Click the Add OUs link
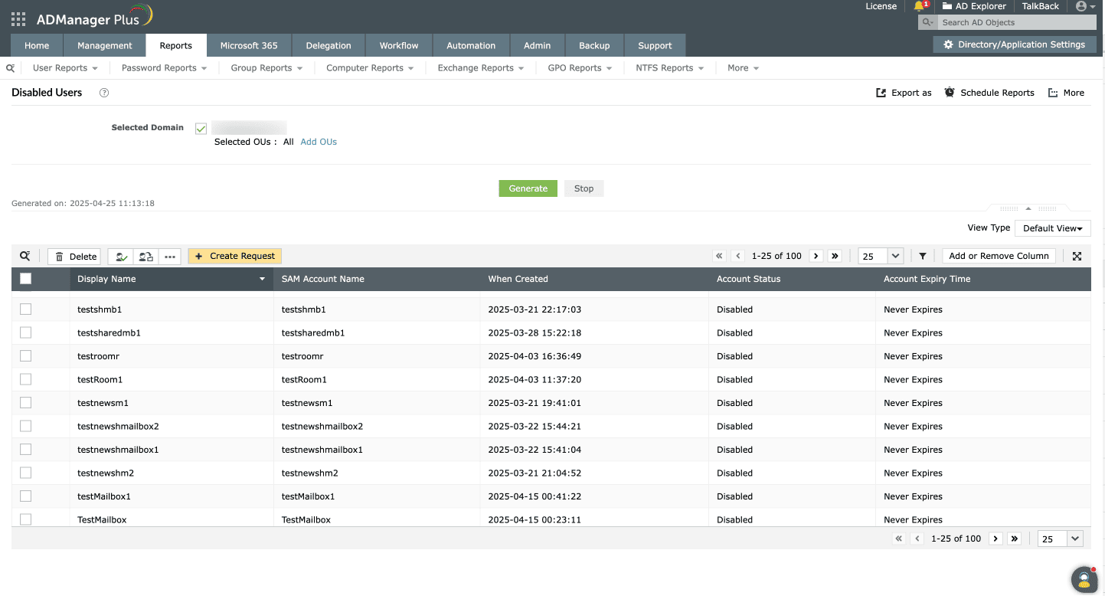 (318, 142)
